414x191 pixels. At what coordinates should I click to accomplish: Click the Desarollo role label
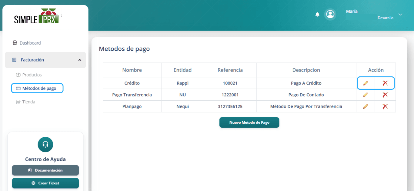click(386, 18)
